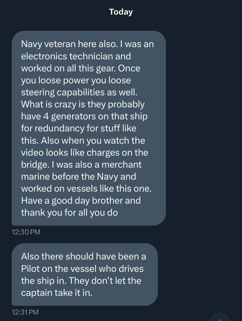Screen dimensions: 242x321
Task: Click the 12:31 PM timestamp
Action: click(x=25, y=312)
